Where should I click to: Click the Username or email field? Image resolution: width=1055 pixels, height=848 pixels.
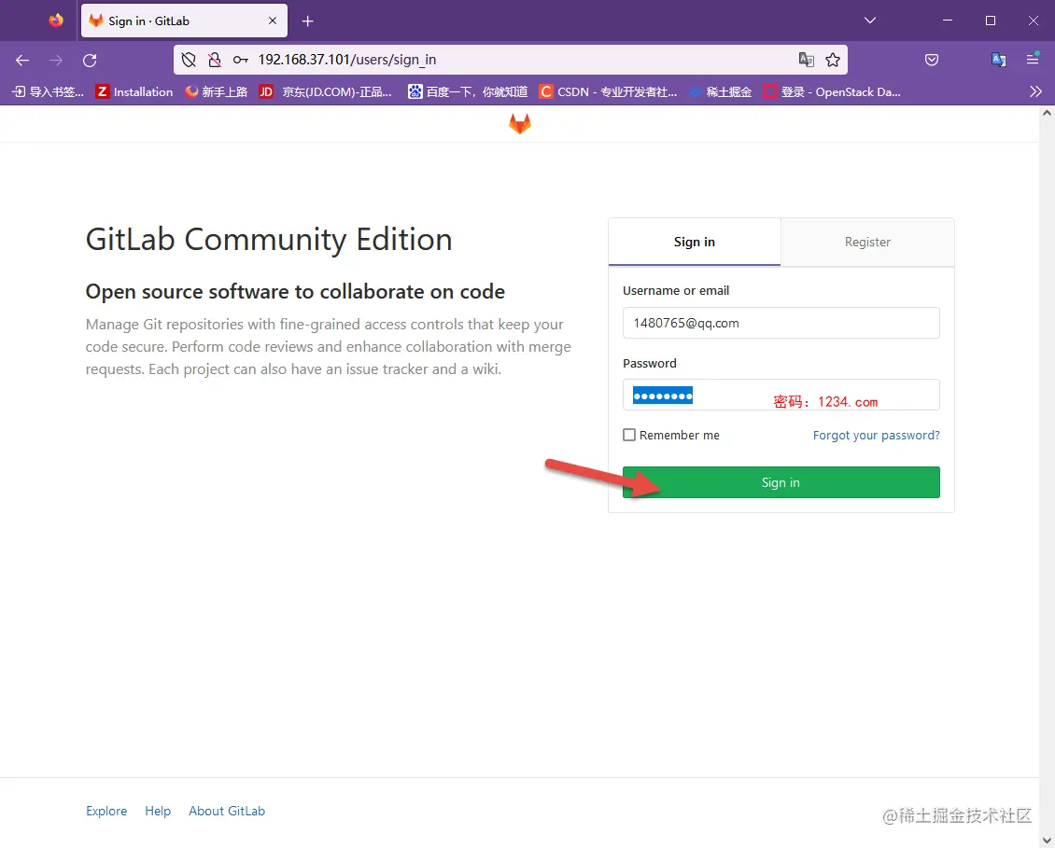(781, 323)
